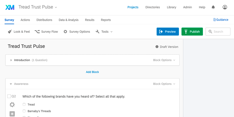Click the Guidance document icon

(x=214, y=20)
